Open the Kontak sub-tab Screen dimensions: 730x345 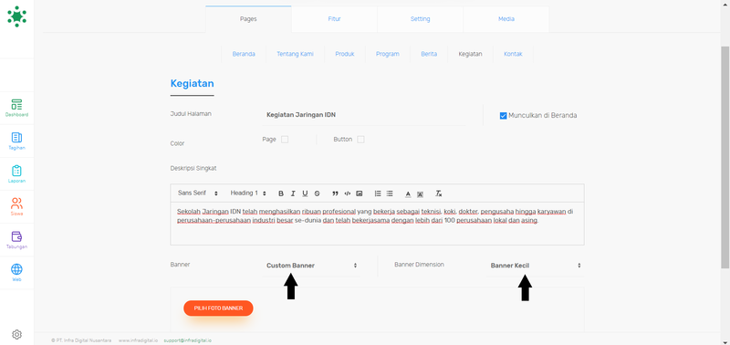[x=513, y=54]
